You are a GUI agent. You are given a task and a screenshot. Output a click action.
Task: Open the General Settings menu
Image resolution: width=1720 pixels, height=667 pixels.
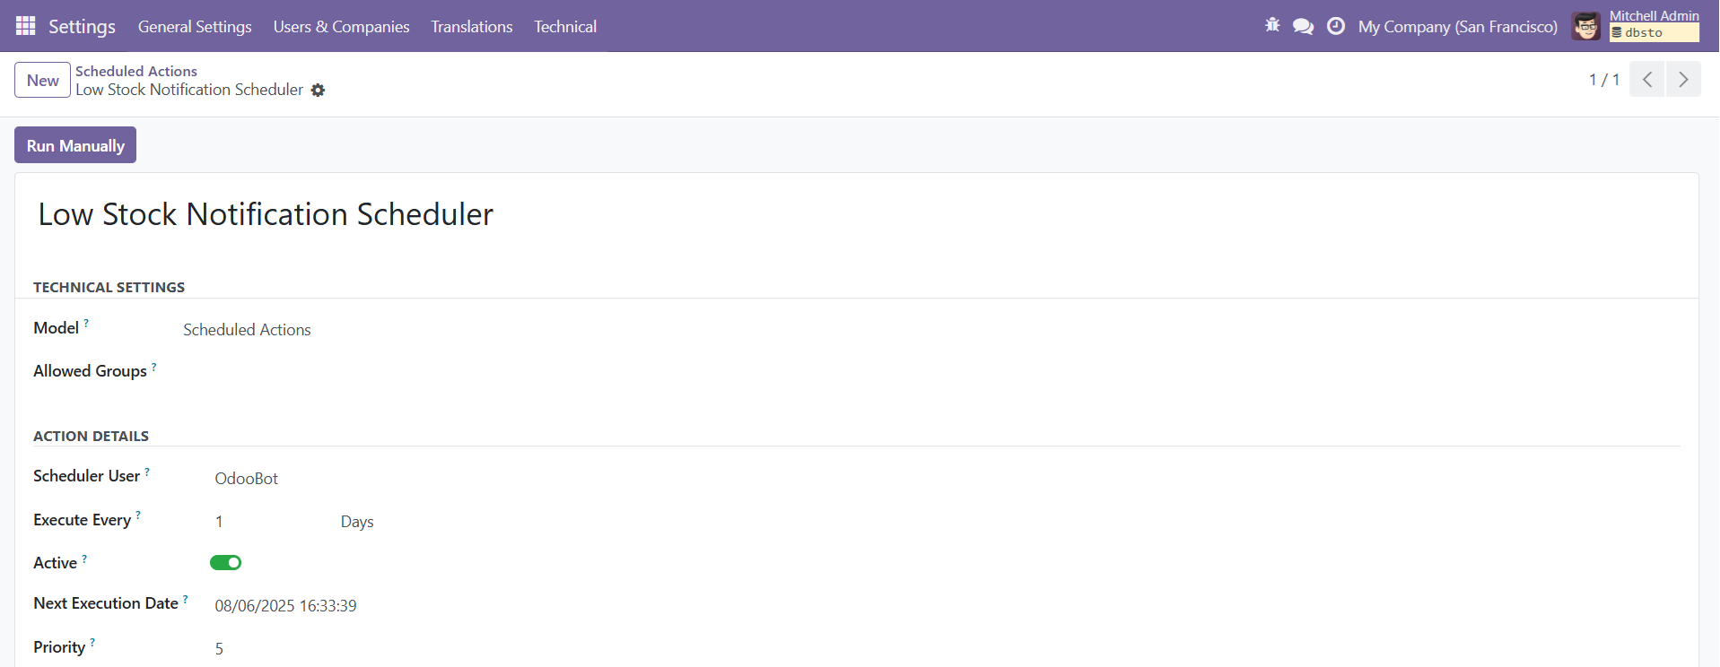(x=195, y=27)
